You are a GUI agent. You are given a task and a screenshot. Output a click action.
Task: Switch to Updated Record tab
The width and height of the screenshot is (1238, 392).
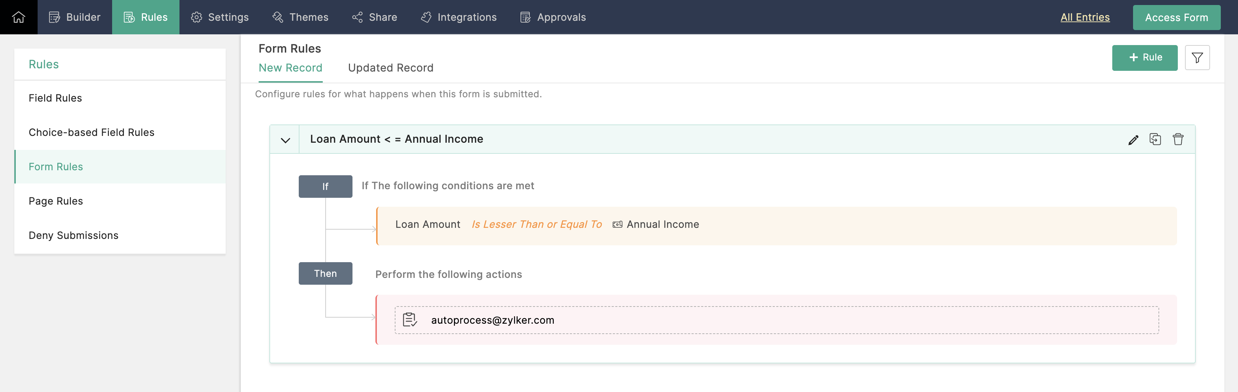[390, 68]
